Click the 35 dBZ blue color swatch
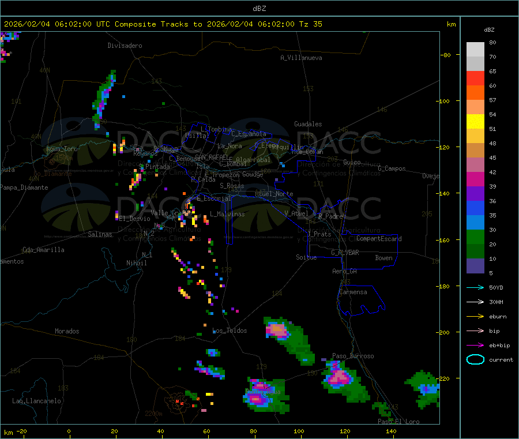This screenshot has width=519, height=439. (475, 208)
